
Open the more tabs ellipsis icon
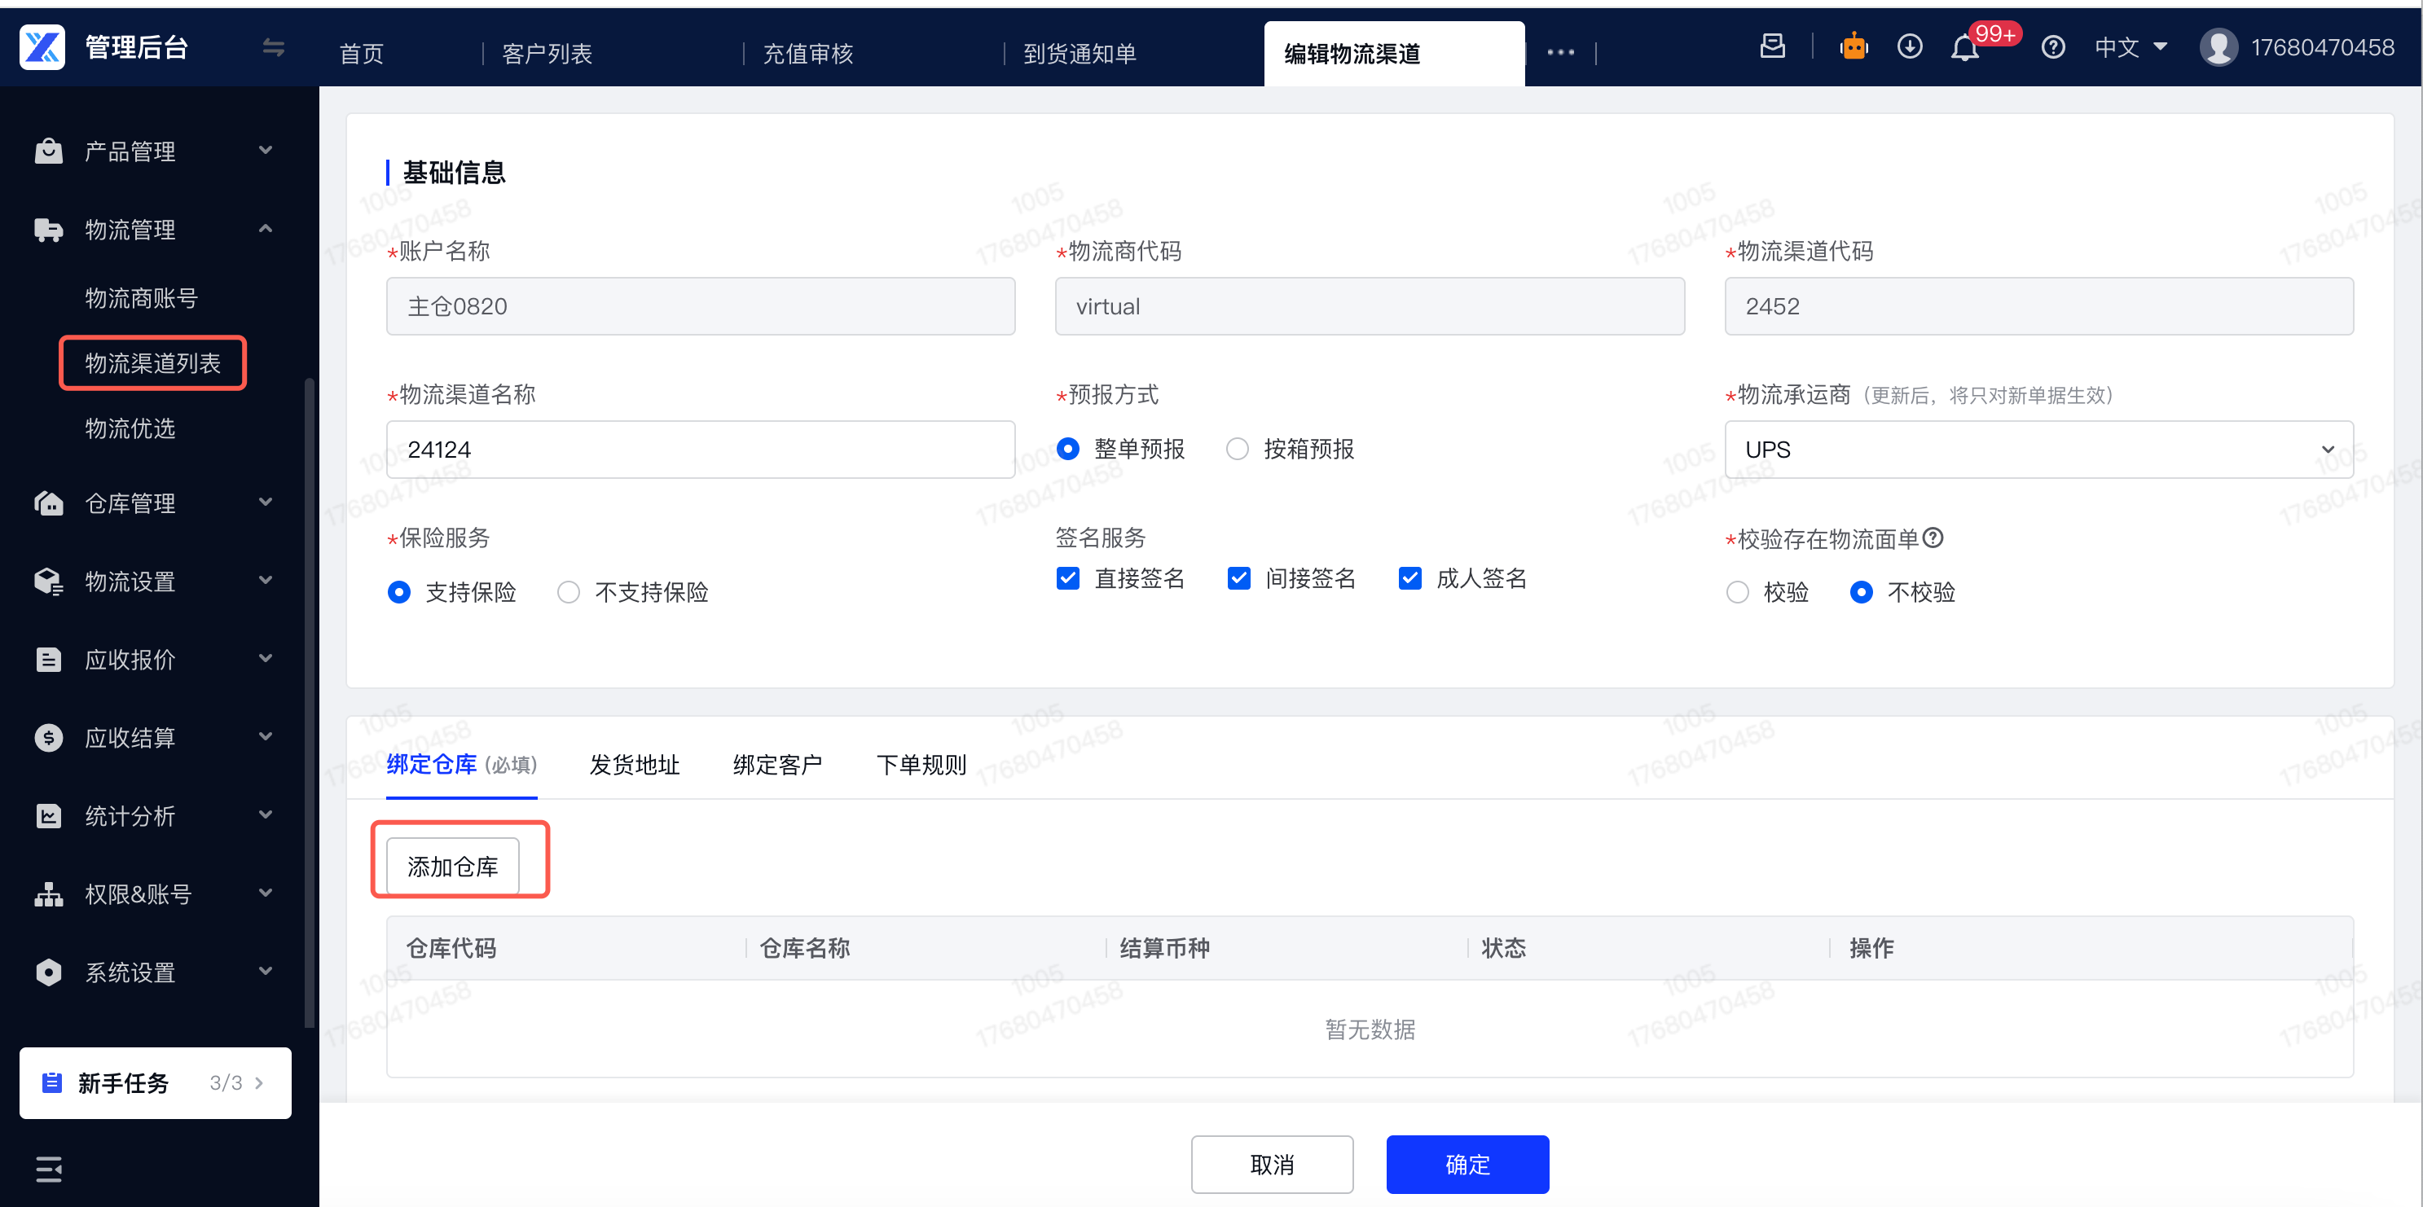(1560, 53)
